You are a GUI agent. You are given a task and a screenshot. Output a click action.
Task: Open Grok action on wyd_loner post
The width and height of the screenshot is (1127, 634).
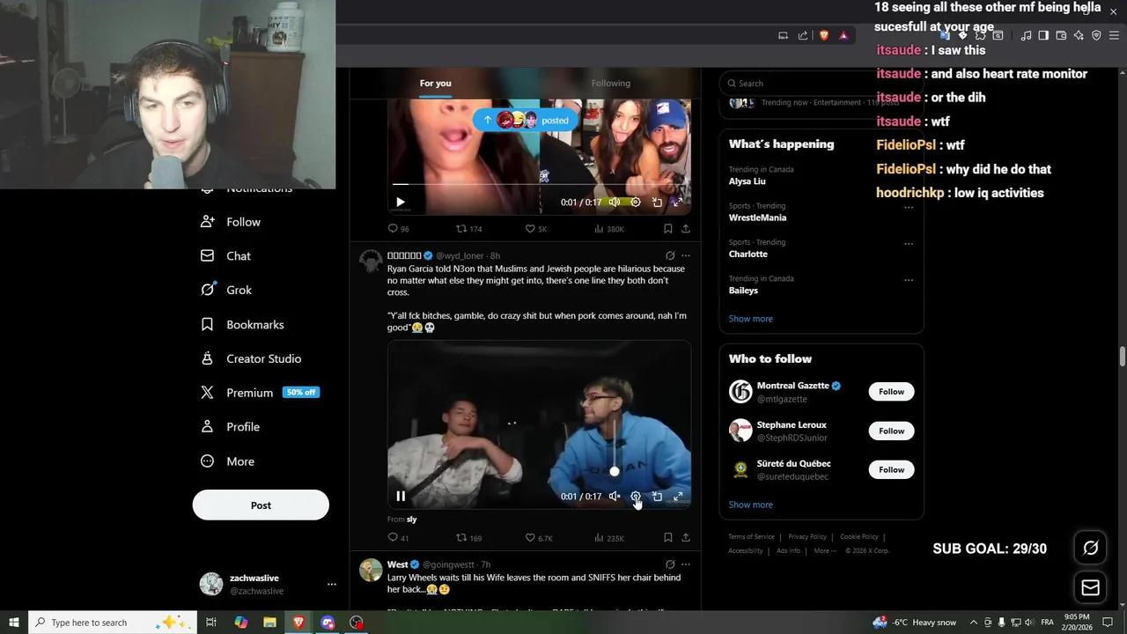(x=670, y=256)
